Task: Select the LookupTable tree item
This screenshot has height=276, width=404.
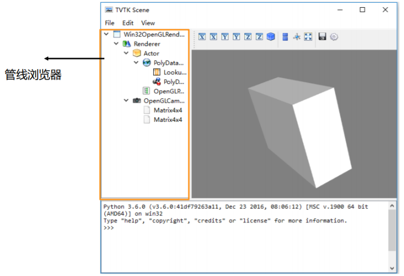Action: tap(175, 72)
